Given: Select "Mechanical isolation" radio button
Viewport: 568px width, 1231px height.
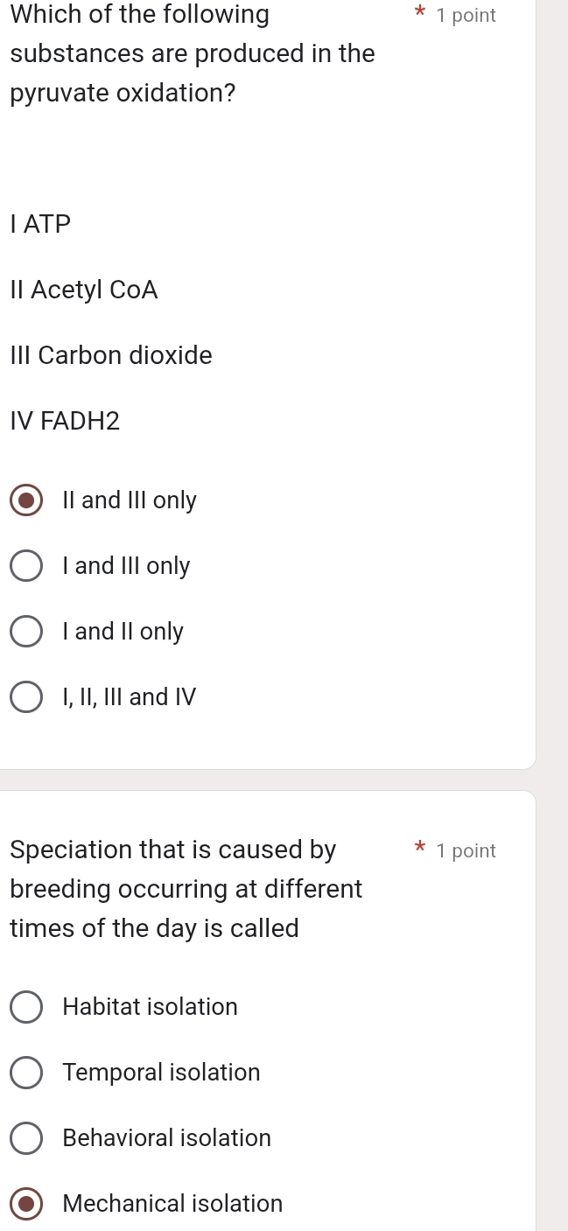Looking at the screenshot, I should [26, 1203].
